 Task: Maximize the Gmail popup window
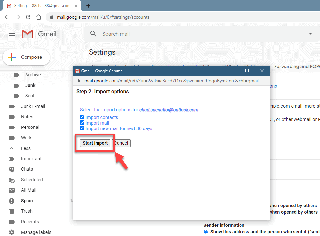coord(247,71)
